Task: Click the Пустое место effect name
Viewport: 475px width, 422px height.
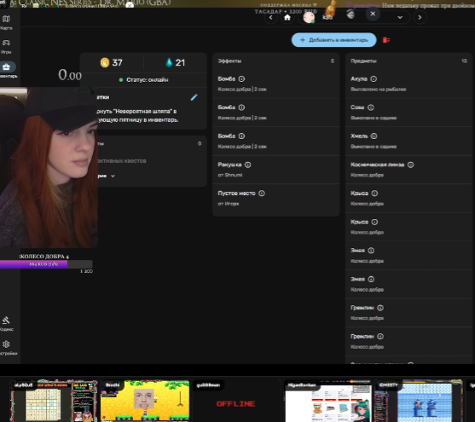Action: coord(236,194)
